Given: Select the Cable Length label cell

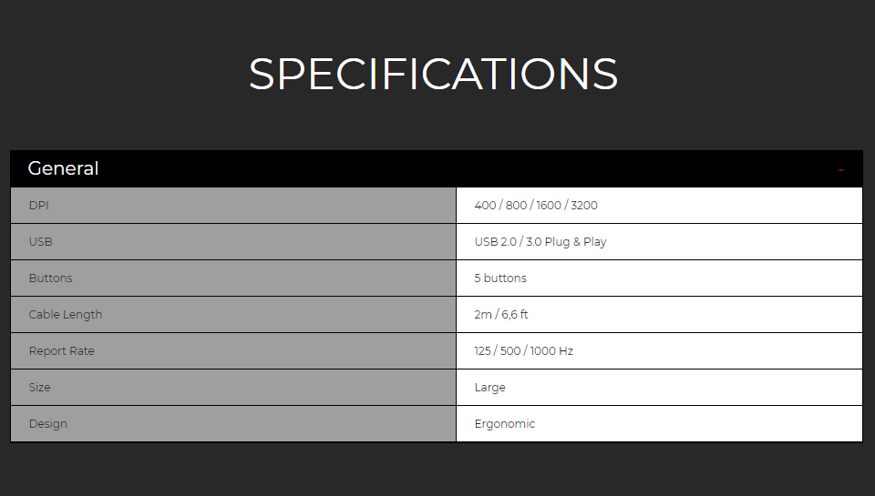Looking at the screenshot, I should [233, 314].
